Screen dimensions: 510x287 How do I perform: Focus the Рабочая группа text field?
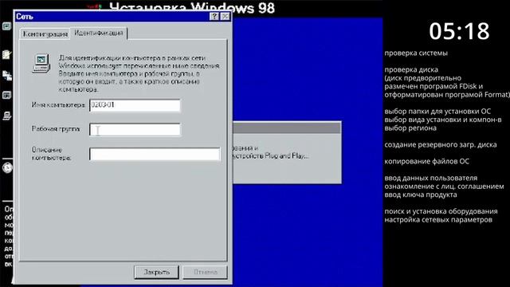point(135,129)
